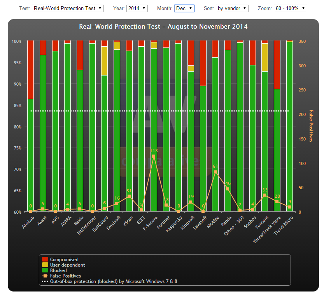This screenshot has width=324, height=295.
Task: Open the Zoom 60 - 100% dropdown
Action: point(290,9)
